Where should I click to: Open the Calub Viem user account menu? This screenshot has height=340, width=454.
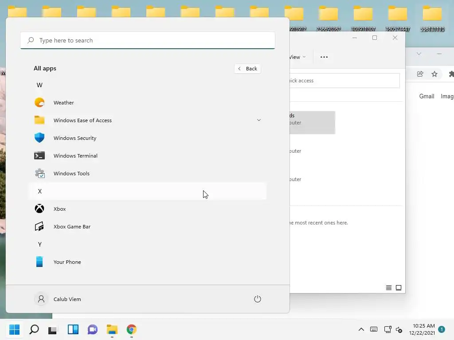58,299
